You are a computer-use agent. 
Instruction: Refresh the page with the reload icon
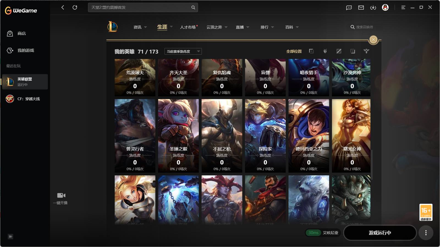point(75,7)
